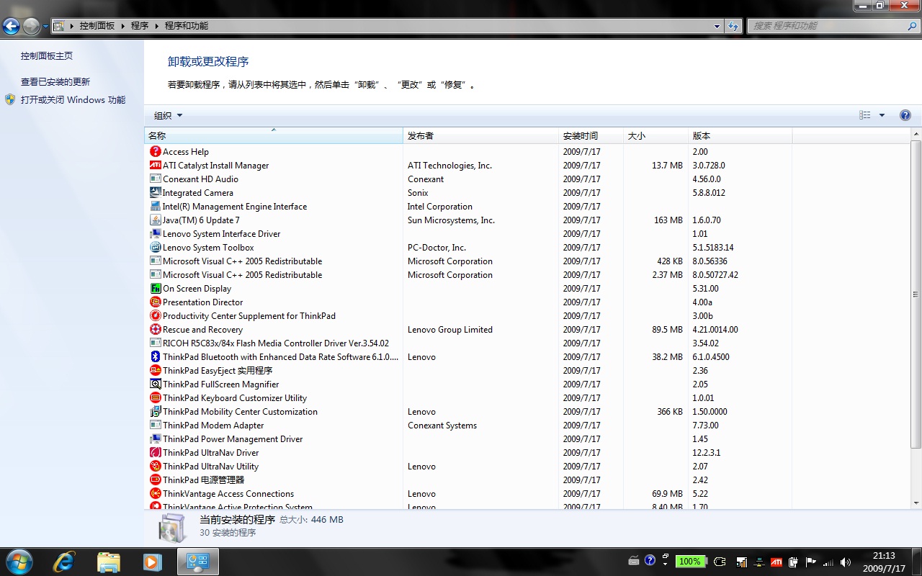Click the vertical scrollbar thumb
The height and width of the screenshot is (576, 922).
coord(916,294)
